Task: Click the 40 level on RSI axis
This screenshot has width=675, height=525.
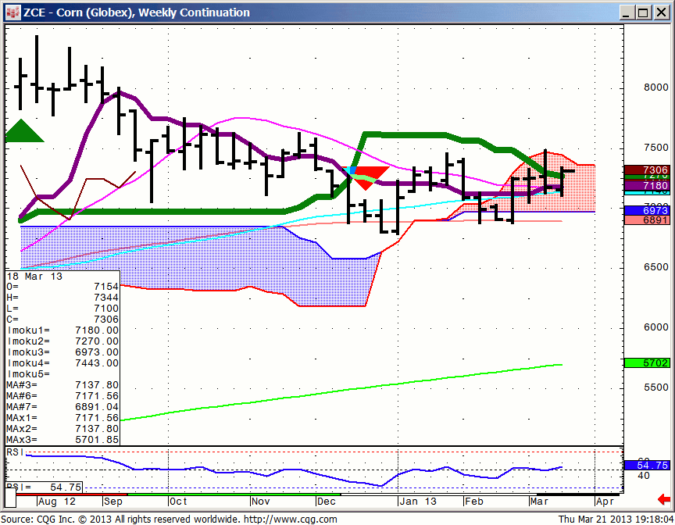Action: click(644, 476)
